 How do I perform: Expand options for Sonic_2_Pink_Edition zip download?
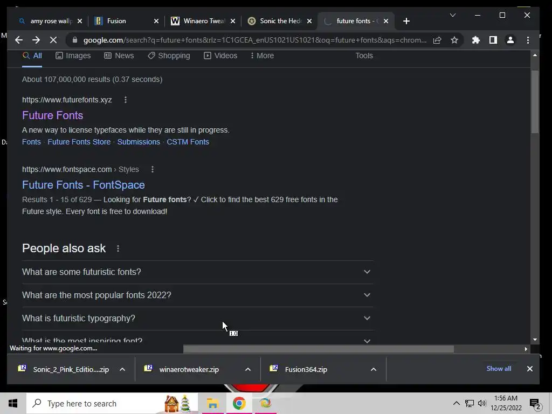tap(122, 369)
